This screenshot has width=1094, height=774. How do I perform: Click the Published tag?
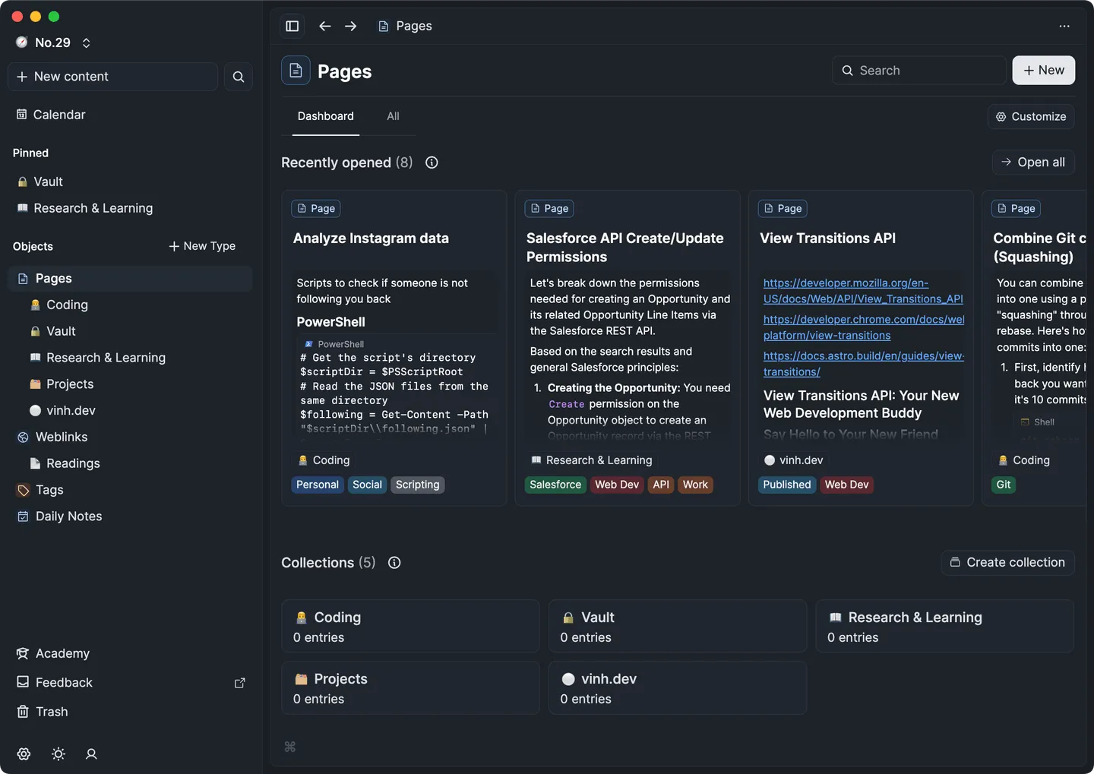click(x=787, y=485)
